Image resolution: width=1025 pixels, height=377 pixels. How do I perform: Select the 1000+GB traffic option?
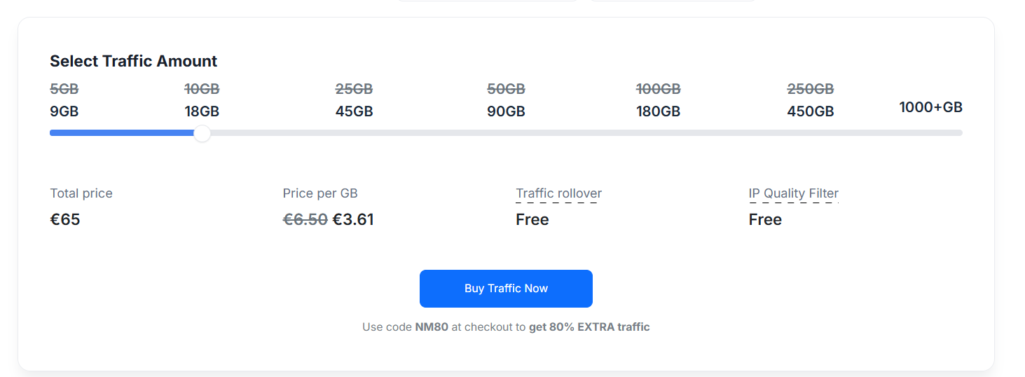click(x=930, y=107)
